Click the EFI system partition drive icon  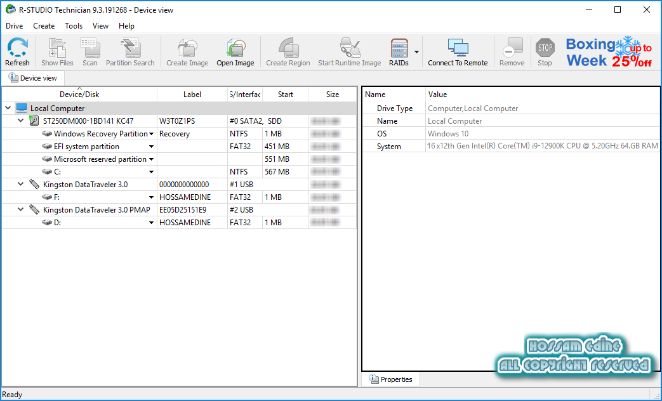pos(47,147)
